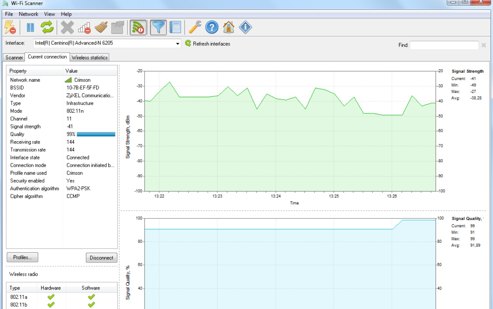Pause the Wi-Fi scanning
The height and width of the screenshot is (309, 493).
point(31,28)
